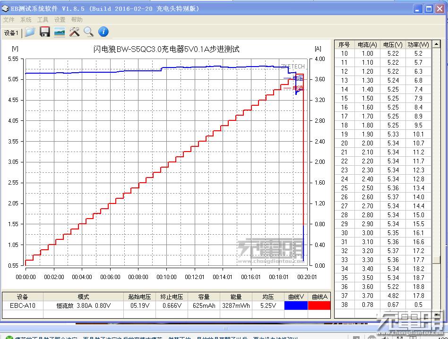Click the [V] axis unit label
The image size is (448, 339).
click(x=15, y=49)
